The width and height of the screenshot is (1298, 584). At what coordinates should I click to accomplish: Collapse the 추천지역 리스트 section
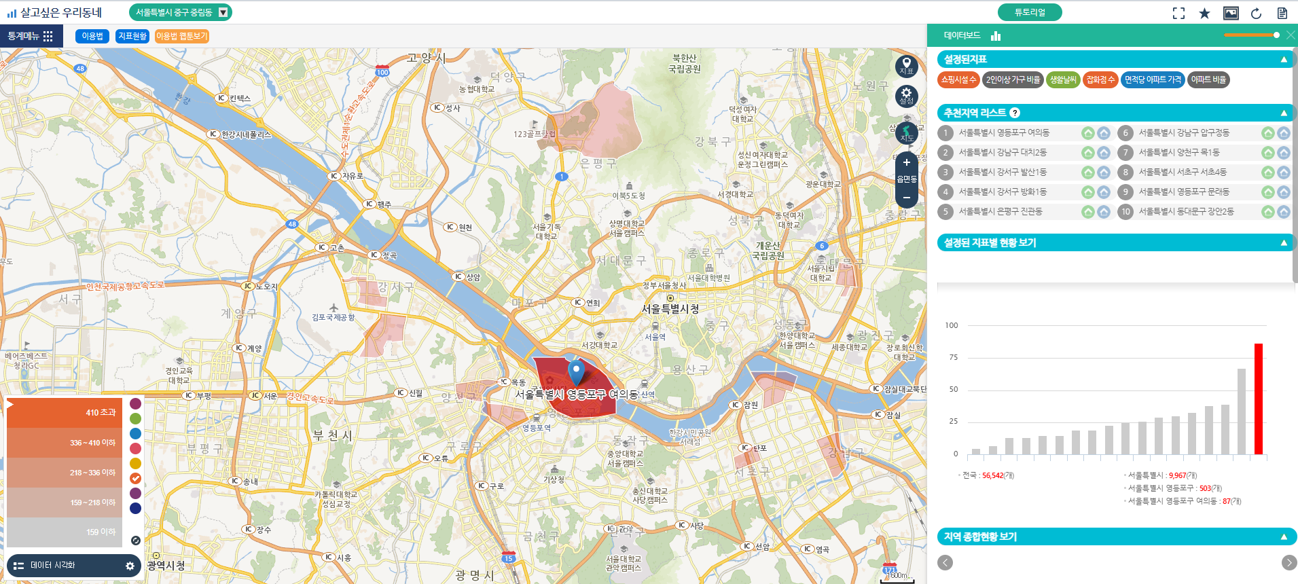[1284, 113]
